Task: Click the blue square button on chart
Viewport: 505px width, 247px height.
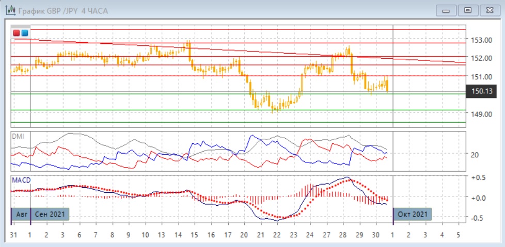Action: point(24,33)
